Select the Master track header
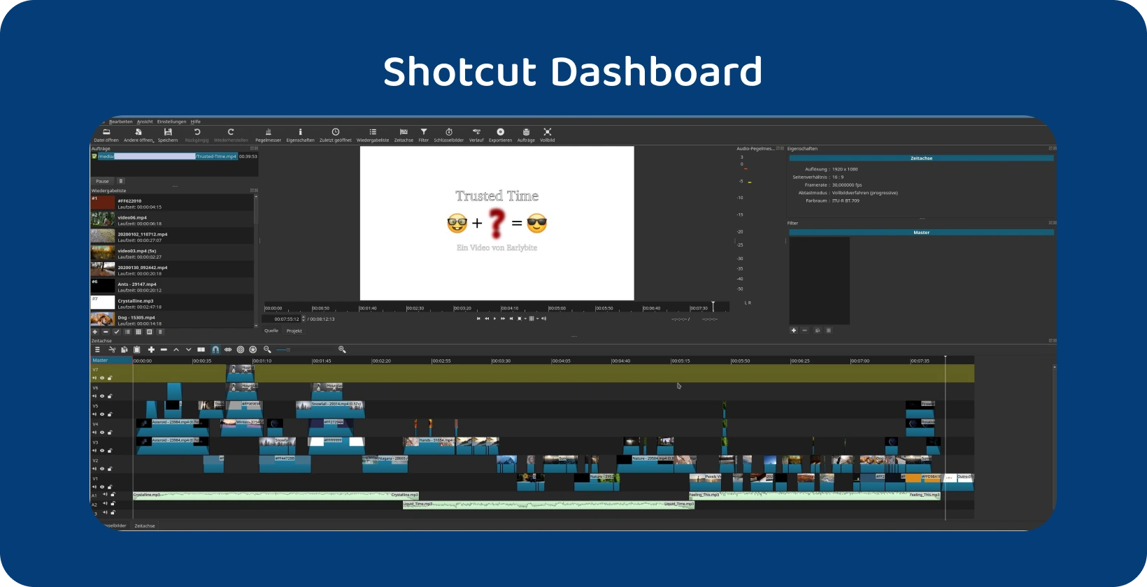 (x=111, y=361)
